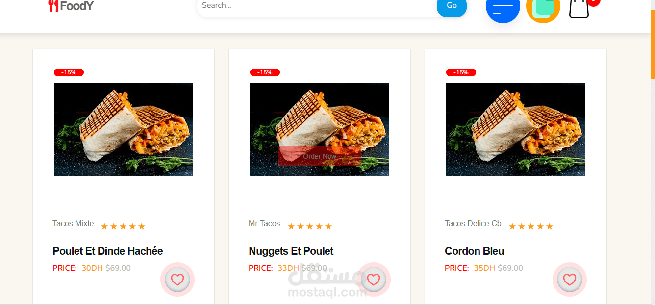Open the shopping bag cart icon
The height and width of the screenshot is (305, 655).
pos(579,8)
